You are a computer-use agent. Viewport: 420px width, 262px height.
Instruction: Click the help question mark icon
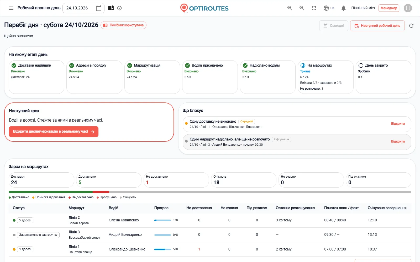pyautogui.click(x=119, y=8)
